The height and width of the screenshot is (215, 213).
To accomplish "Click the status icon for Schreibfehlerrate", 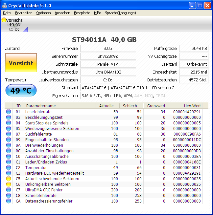I will 9,195.
